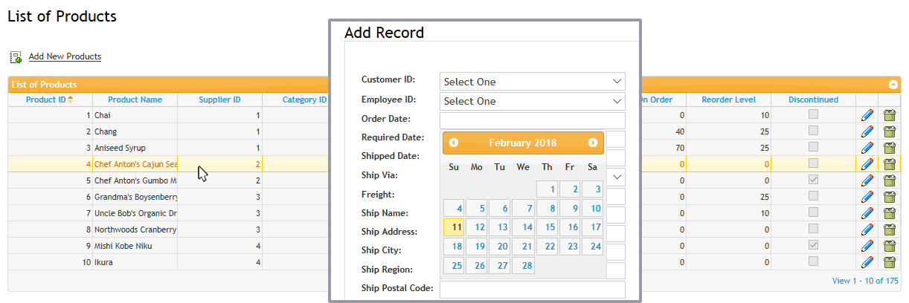Go to next month in calendar
The width and height of the screenshot is (909, 303).
593,143
